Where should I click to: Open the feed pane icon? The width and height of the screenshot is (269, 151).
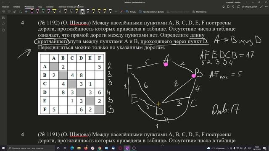pyautogui.click(x=228, y=7)
